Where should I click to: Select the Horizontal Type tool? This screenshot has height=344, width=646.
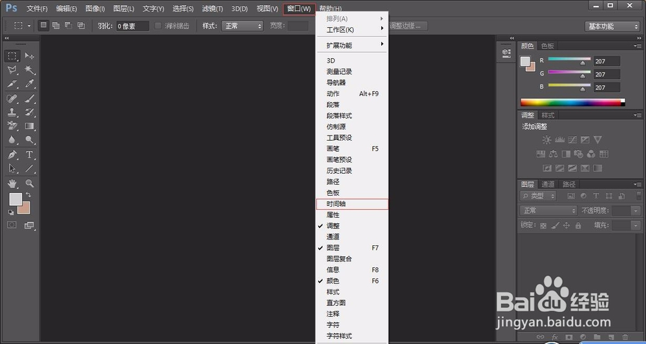point(29,155)
